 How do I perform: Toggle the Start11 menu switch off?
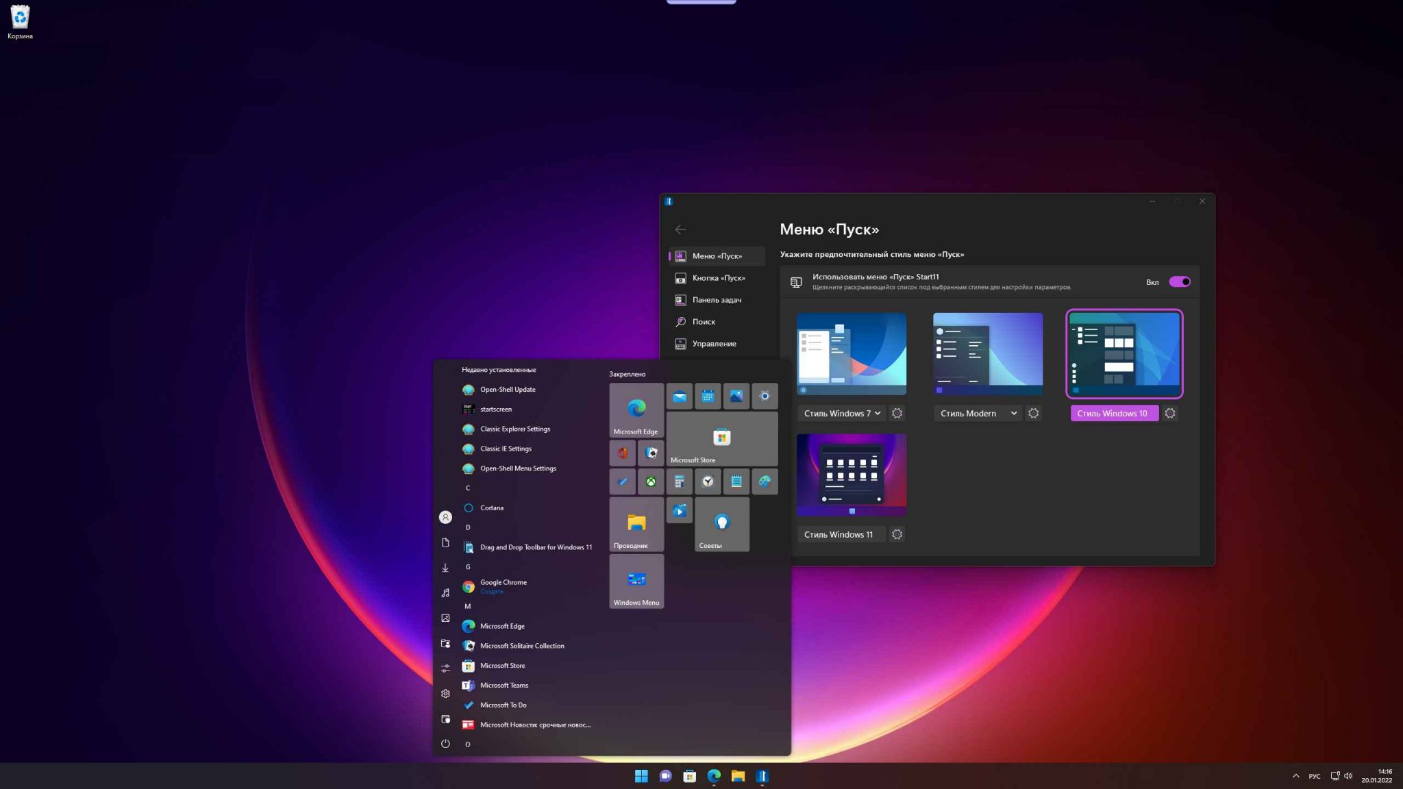point(1180,281)
